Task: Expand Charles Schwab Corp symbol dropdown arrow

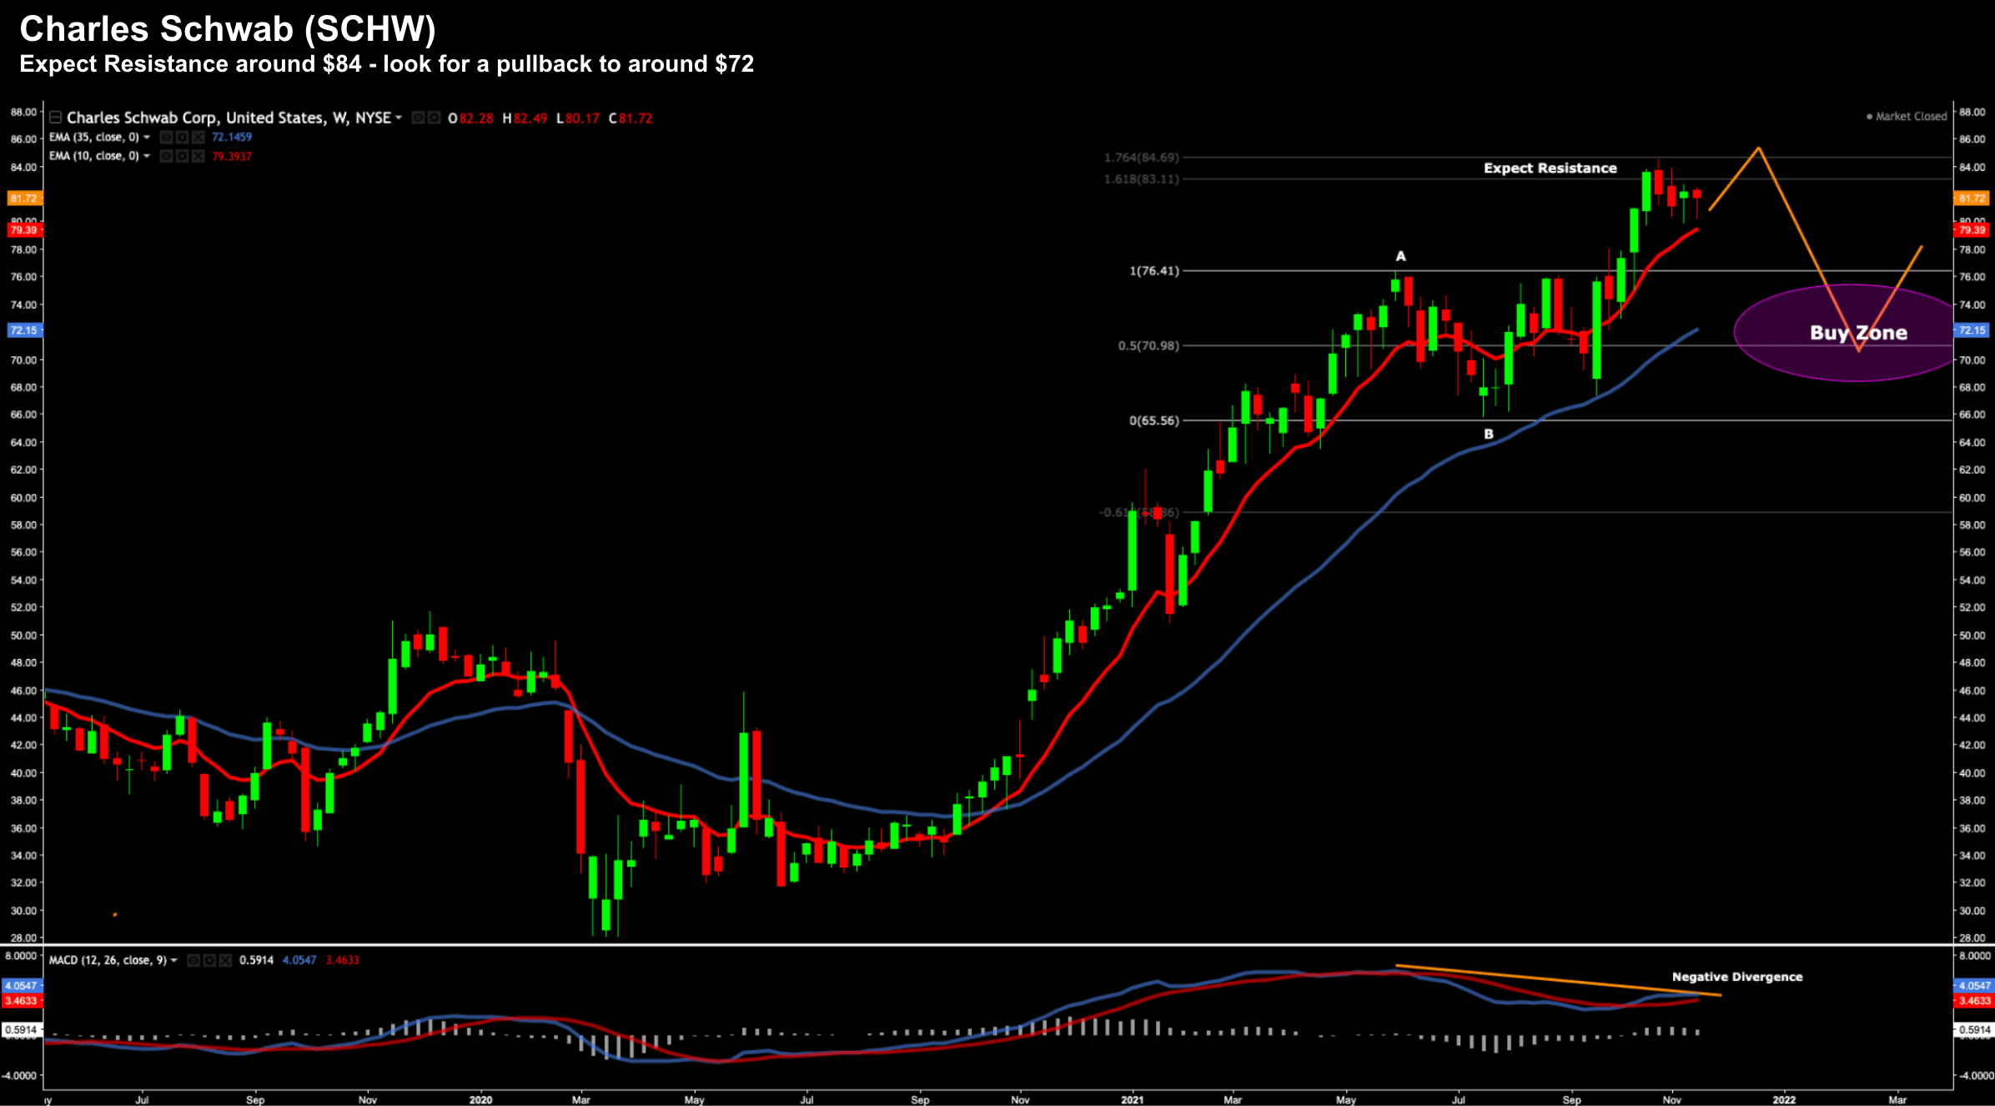Action: click(x=399, y=118)
